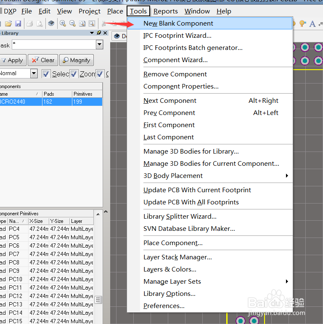Open the DXP menu
323x324 pixels.
pyautogui.click(x=10, y=11)
